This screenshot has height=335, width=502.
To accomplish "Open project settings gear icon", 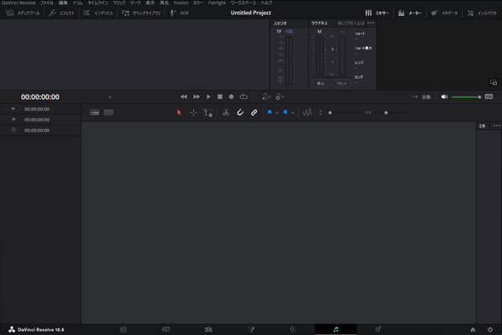I will [x=489, y=329].
